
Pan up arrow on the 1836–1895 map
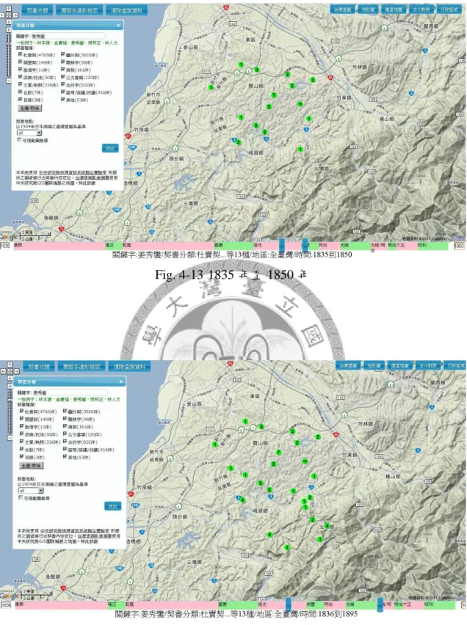coord(10,365)
